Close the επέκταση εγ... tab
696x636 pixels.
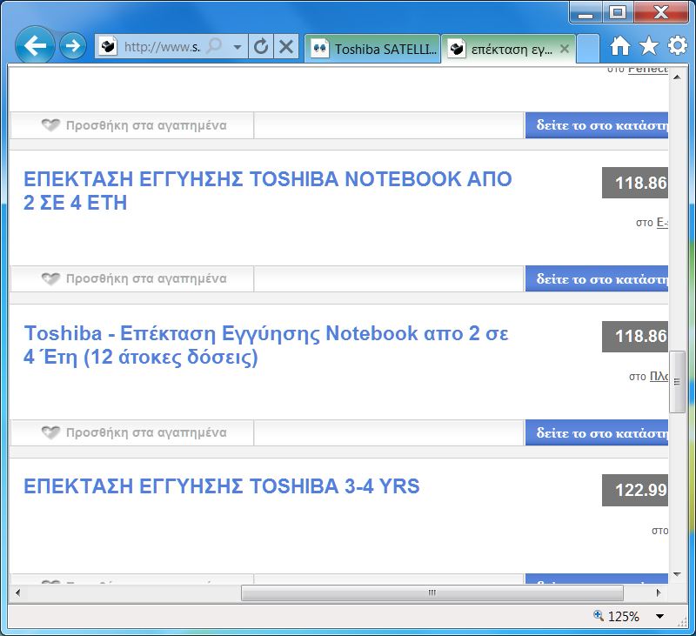coord(564,49)
